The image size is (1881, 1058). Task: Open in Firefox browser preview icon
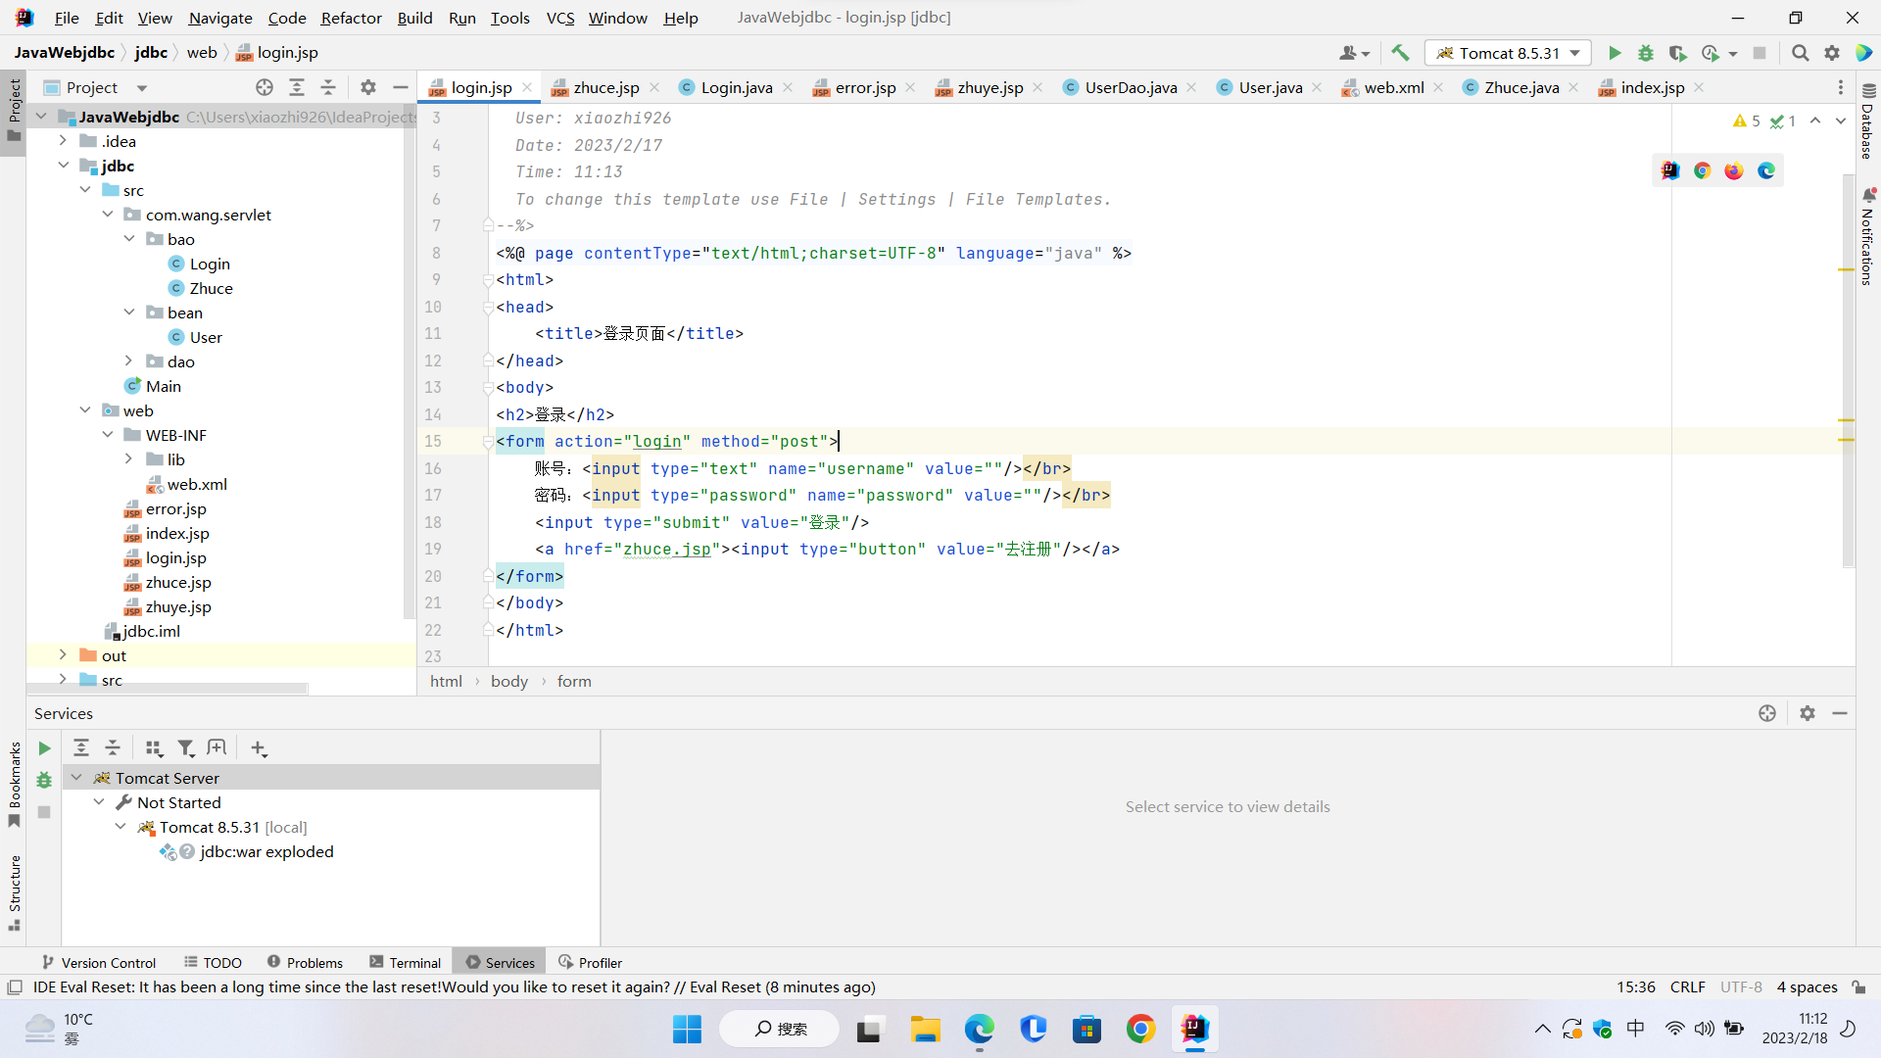(x=1734, y=170)
